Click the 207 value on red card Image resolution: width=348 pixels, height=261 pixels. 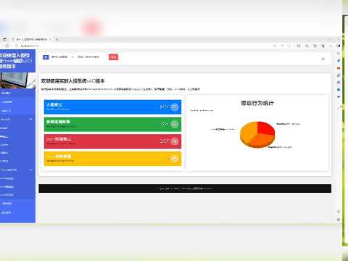click(x=164, y=141)
